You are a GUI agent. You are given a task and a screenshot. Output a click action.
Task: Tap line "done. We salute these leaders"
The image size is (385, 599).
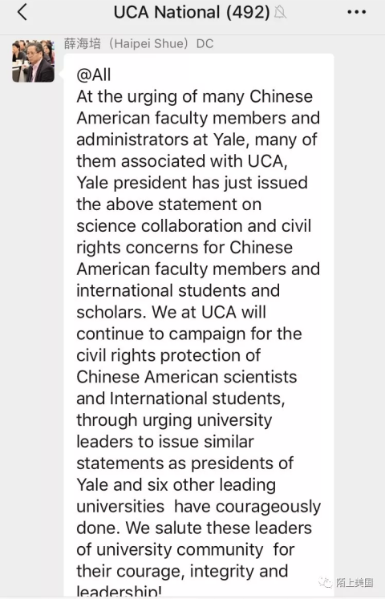[x=194, y=528]
